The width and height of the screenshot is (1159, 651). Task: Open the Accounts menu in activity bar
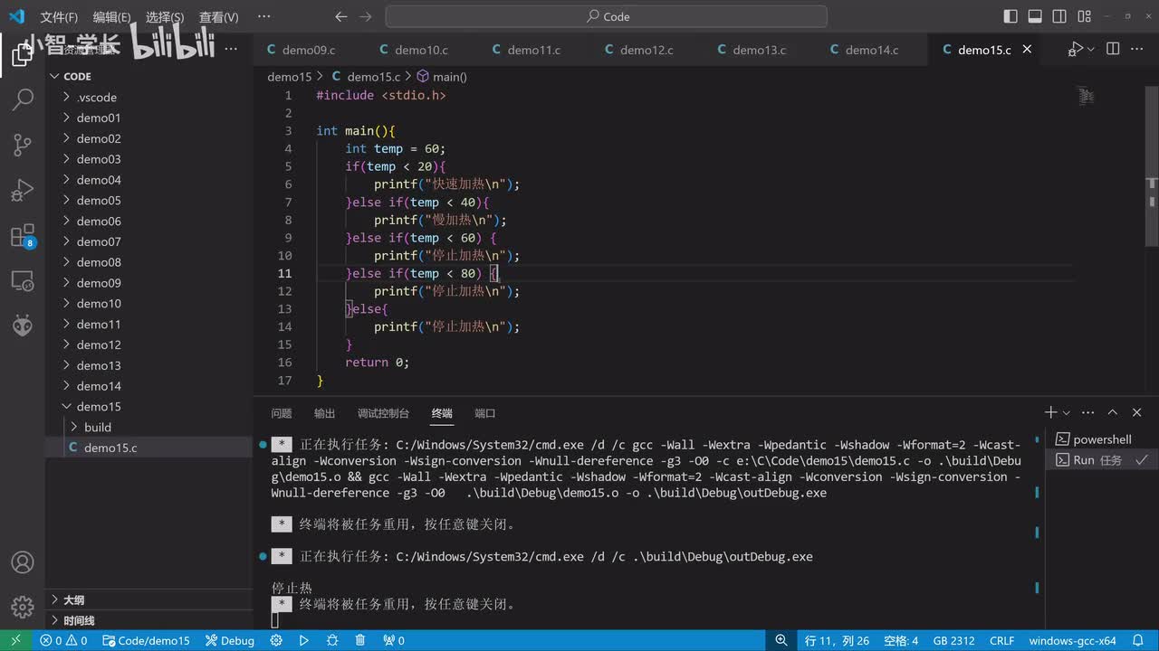click(x=23, y=562)
